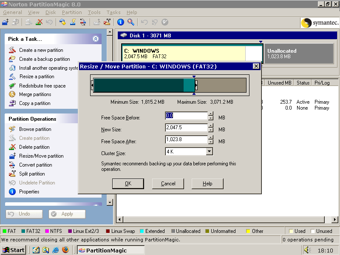Select Split partition operation
The height and width of the screenshot is (255, 340).
point(27,174)
